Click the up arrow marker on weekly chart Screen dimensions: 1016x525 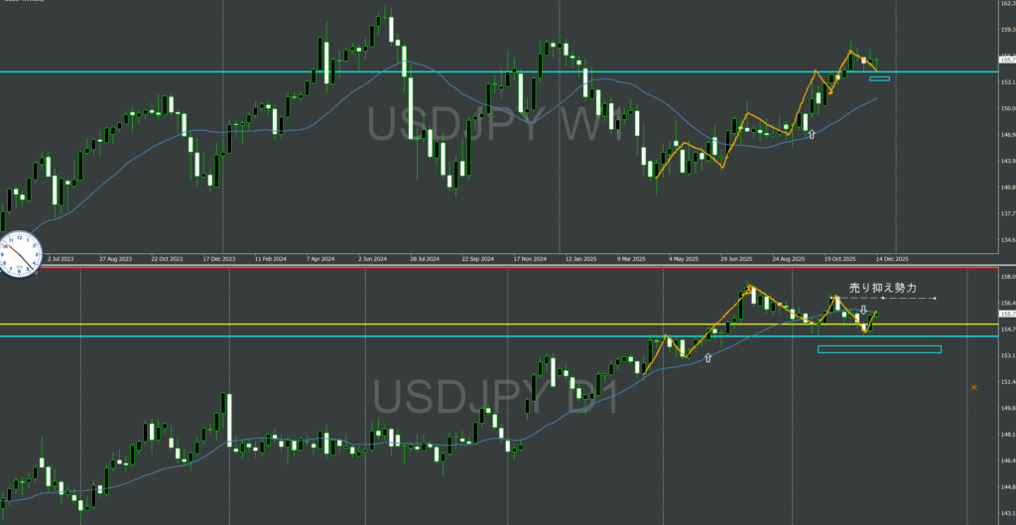pyautogui.click(x=812, y=133)
